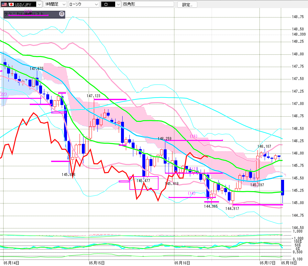The height and width of the screenshot is (266, 308).
Task: Click the 147.670 high price label
Action: pyautogui.click(x=37, y=69)
